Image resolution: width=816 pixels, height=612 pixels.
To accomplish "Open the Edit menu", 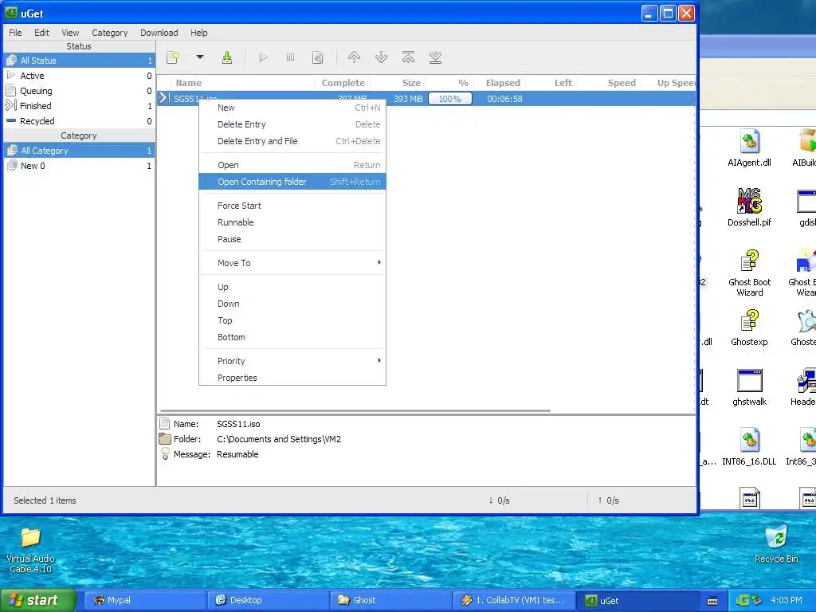I will coord(41,33).
